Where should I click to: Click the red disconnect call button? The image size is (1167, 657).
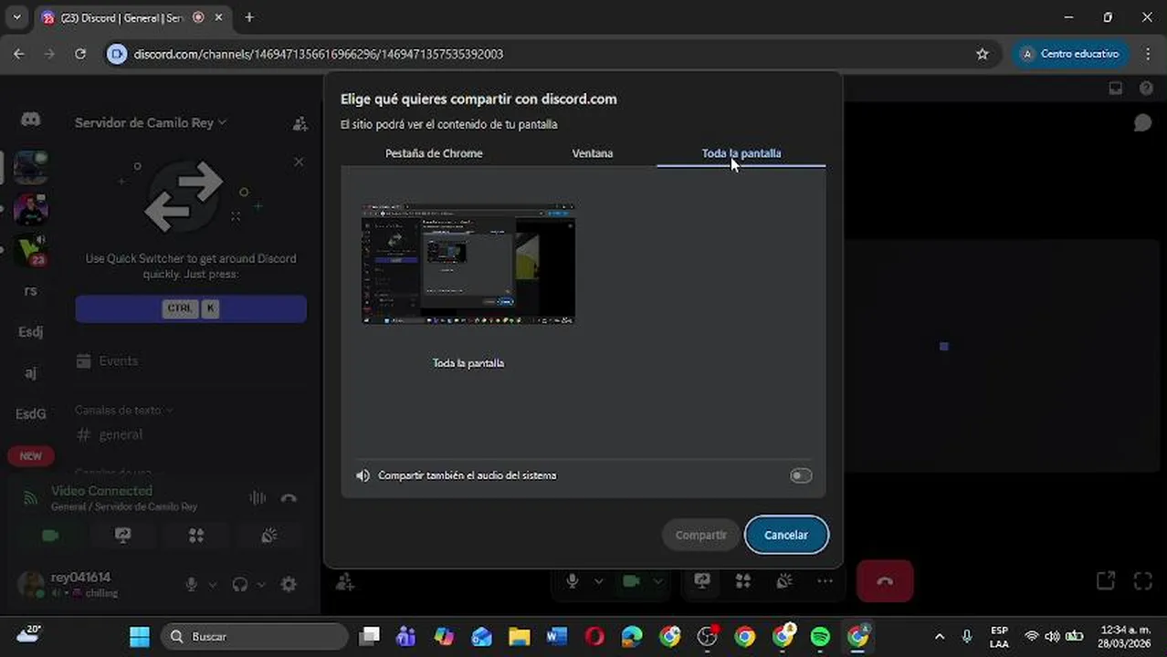tap(885, 581)
